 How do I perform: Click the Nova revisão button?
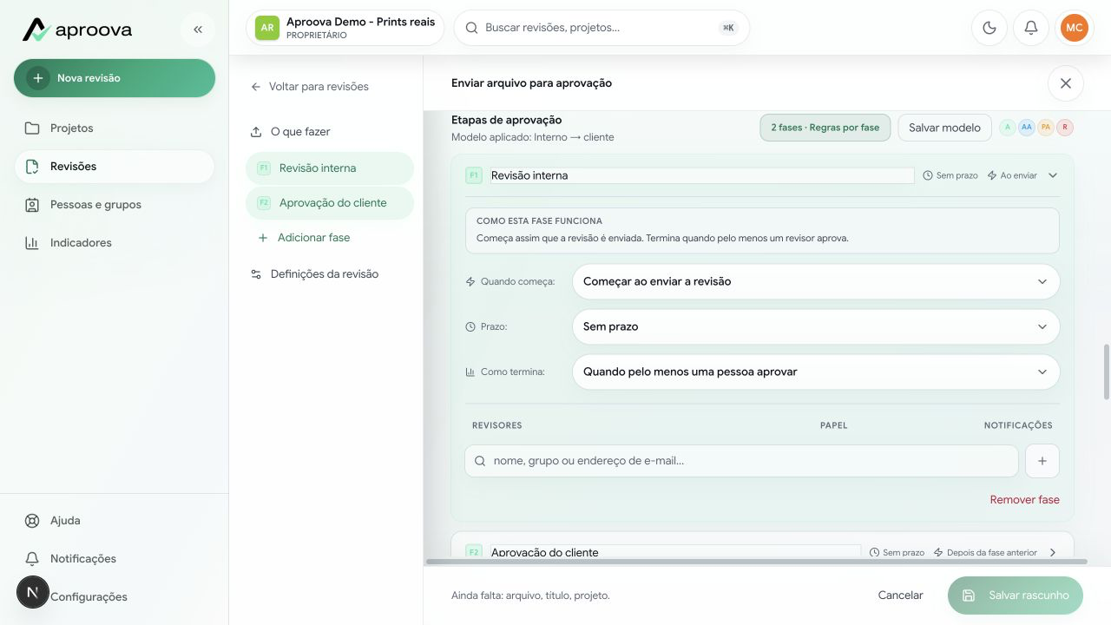pos(115,78)
